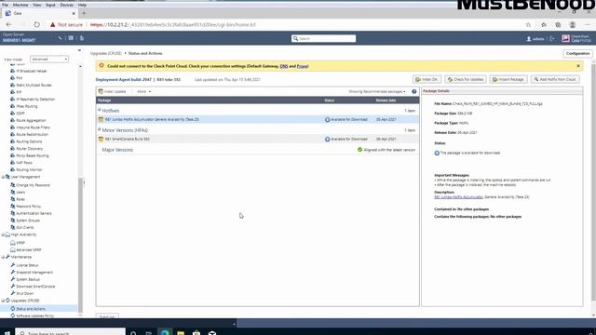Collapse the Upgrades (CPUSE) tree group
This screenshot has height=335, width=596.
(3, 301)
